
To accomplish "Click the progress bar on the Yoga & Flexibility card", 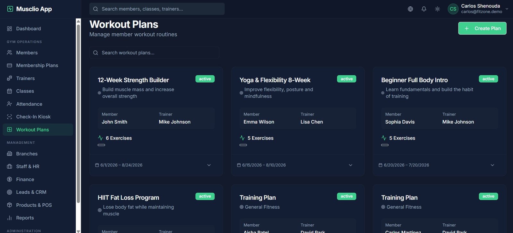I will coord(243,145).
